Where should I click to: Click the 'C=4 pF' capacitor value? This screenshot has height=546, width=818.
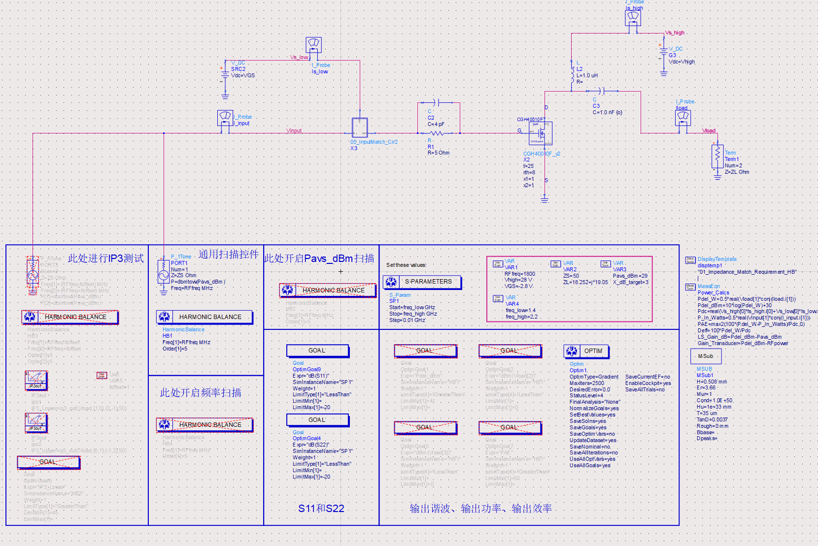coord(436,124)
